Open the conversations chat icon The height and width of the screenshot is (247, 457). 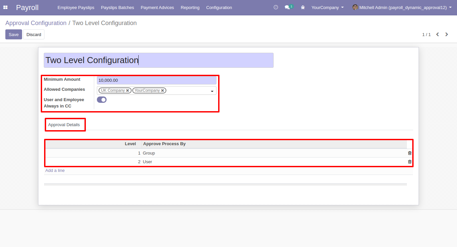coord(287,7)
